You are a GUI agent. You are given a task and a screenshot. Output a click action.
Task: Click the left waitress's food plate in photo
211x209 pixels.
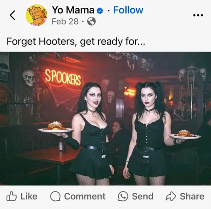point(56,128)
